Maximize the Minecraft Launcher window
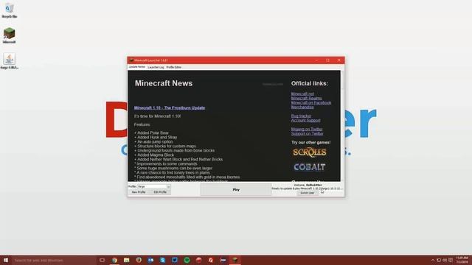This screenshot has width=472, height=265. coord(327,60)
